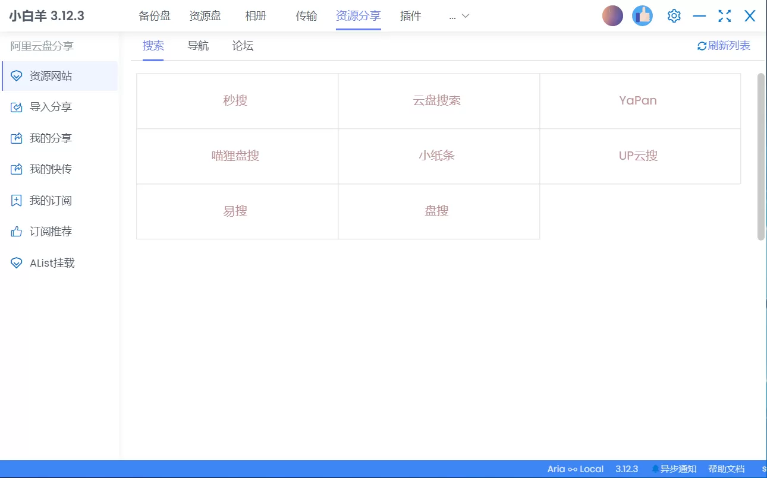Switch to the 导航 sub-tab
The image size is (767, 478).
tap(197, 45)
